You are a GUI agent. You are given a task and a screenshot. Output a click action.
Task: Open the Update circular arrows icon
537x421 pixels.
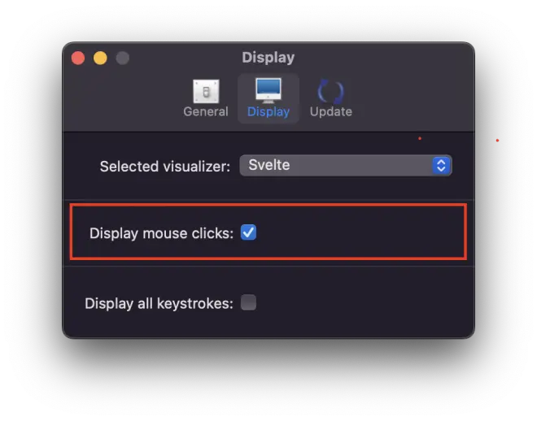tap(330, 91)
